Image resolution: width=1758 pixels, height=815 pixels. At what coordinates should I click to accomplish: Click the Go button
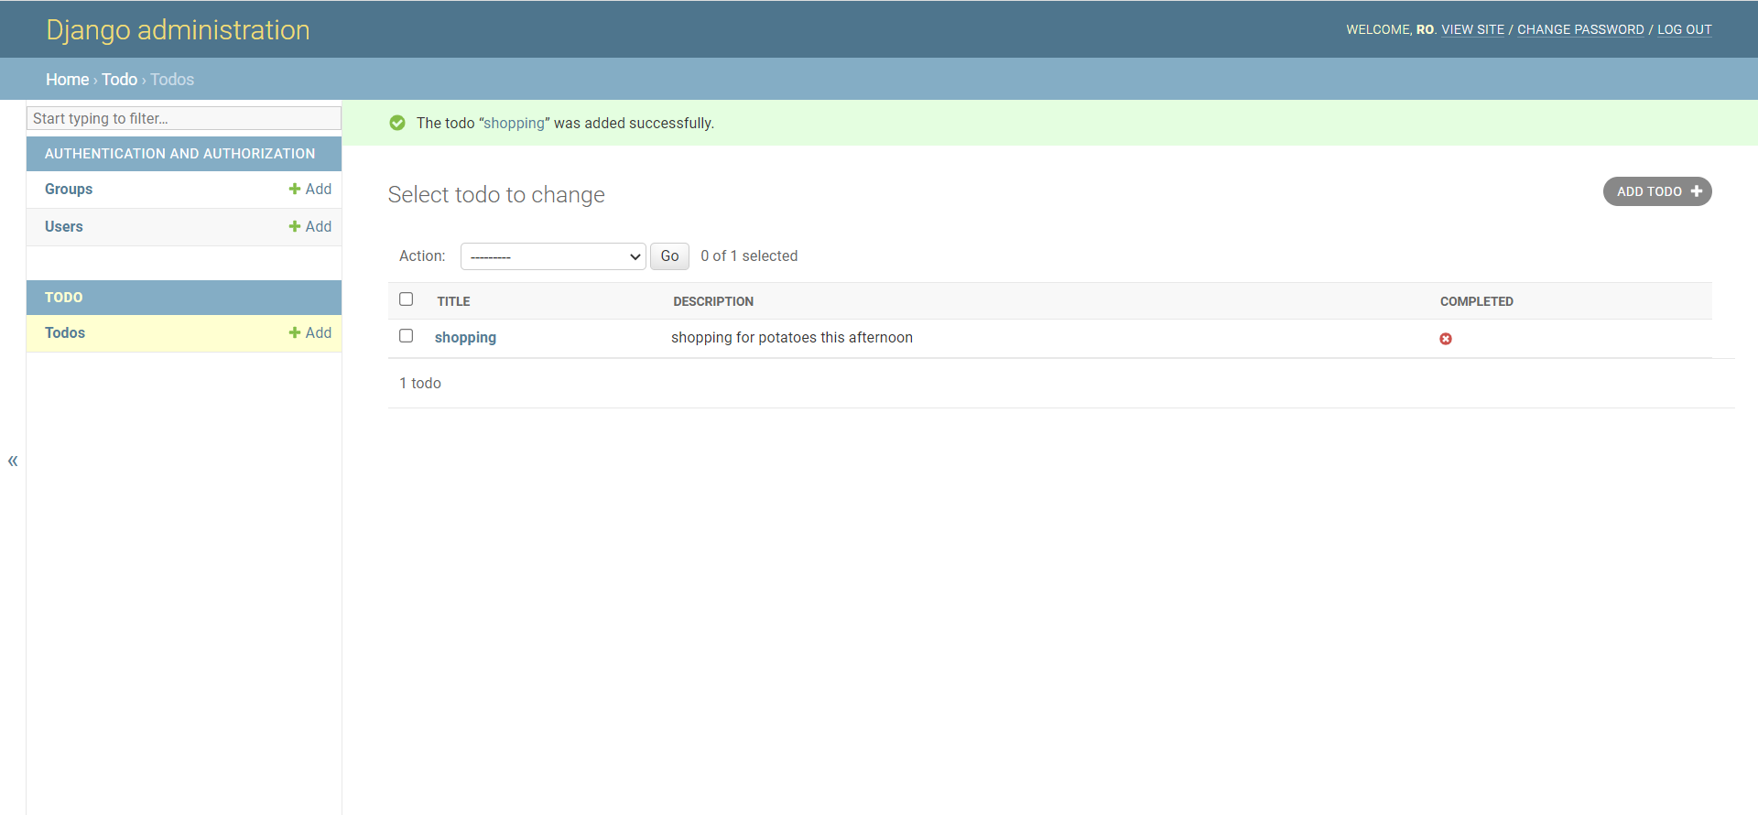(x=669, y=256)
